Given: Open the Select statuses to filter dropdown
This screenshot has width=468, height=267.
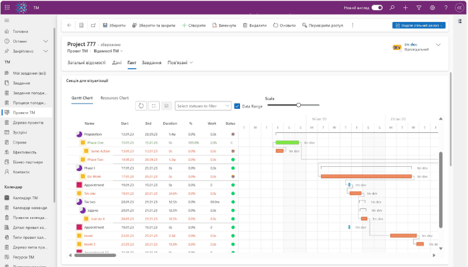Looking at the screenshot, I should 203,105.
